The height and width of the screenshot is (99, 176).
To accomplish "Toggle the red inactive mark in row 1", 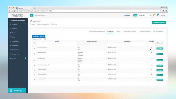I will point(152,48).
